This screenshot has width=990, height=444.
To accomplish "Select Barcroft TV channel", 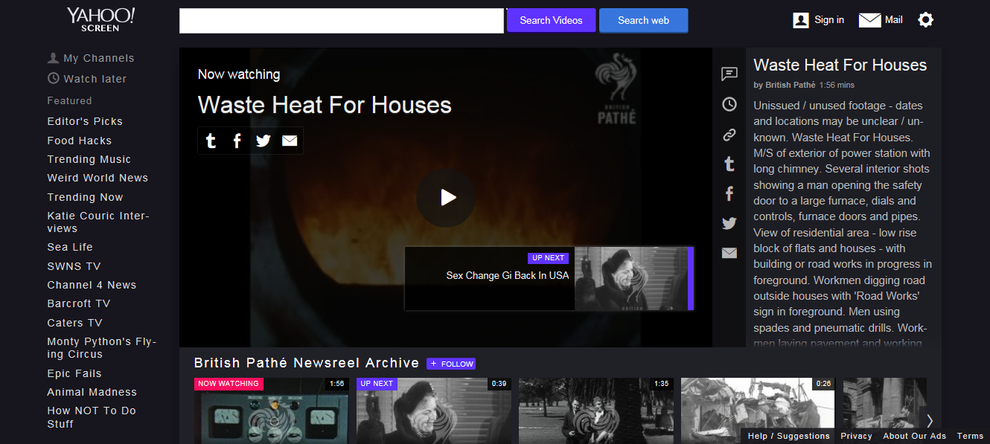I will 79,303.
